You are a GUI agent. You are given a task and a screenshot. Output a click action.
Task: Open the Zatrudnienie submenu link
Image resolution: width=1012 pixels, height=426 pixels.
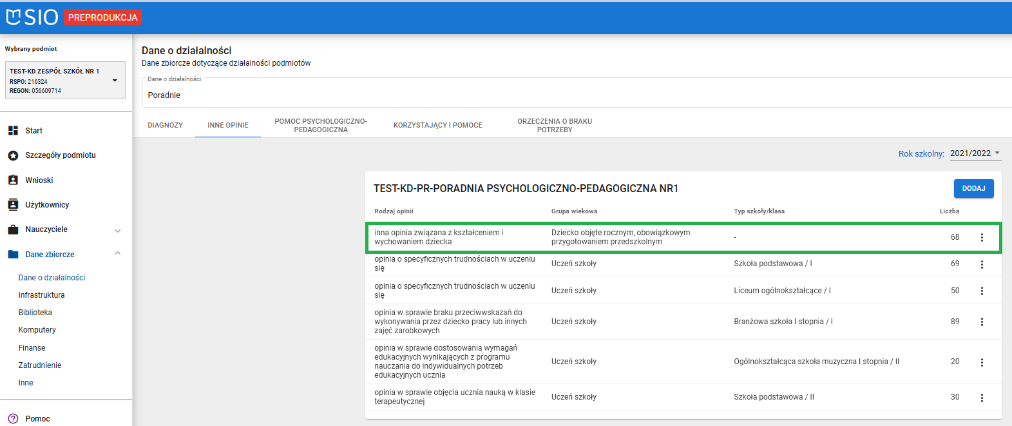(40, 365)
